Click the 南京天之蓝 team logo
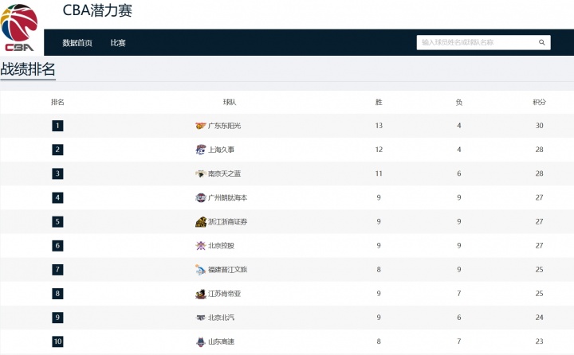The image size is (574, 355). tap(201, 174)
